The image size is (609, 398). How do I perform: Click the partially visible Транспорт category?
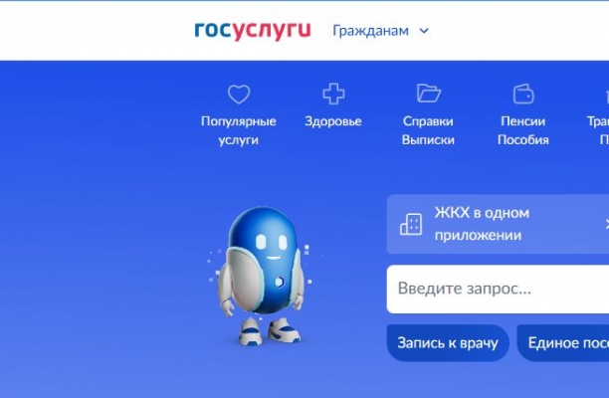tap(598, 120)
